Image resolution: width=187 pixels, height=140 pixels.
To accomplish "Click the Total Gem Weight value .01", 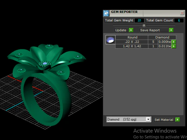I will click(x=139, y=21).
